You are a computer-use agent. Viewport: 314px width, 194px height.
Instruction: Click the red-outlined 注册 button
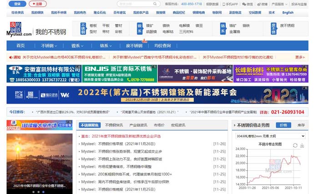pos(38,4)
